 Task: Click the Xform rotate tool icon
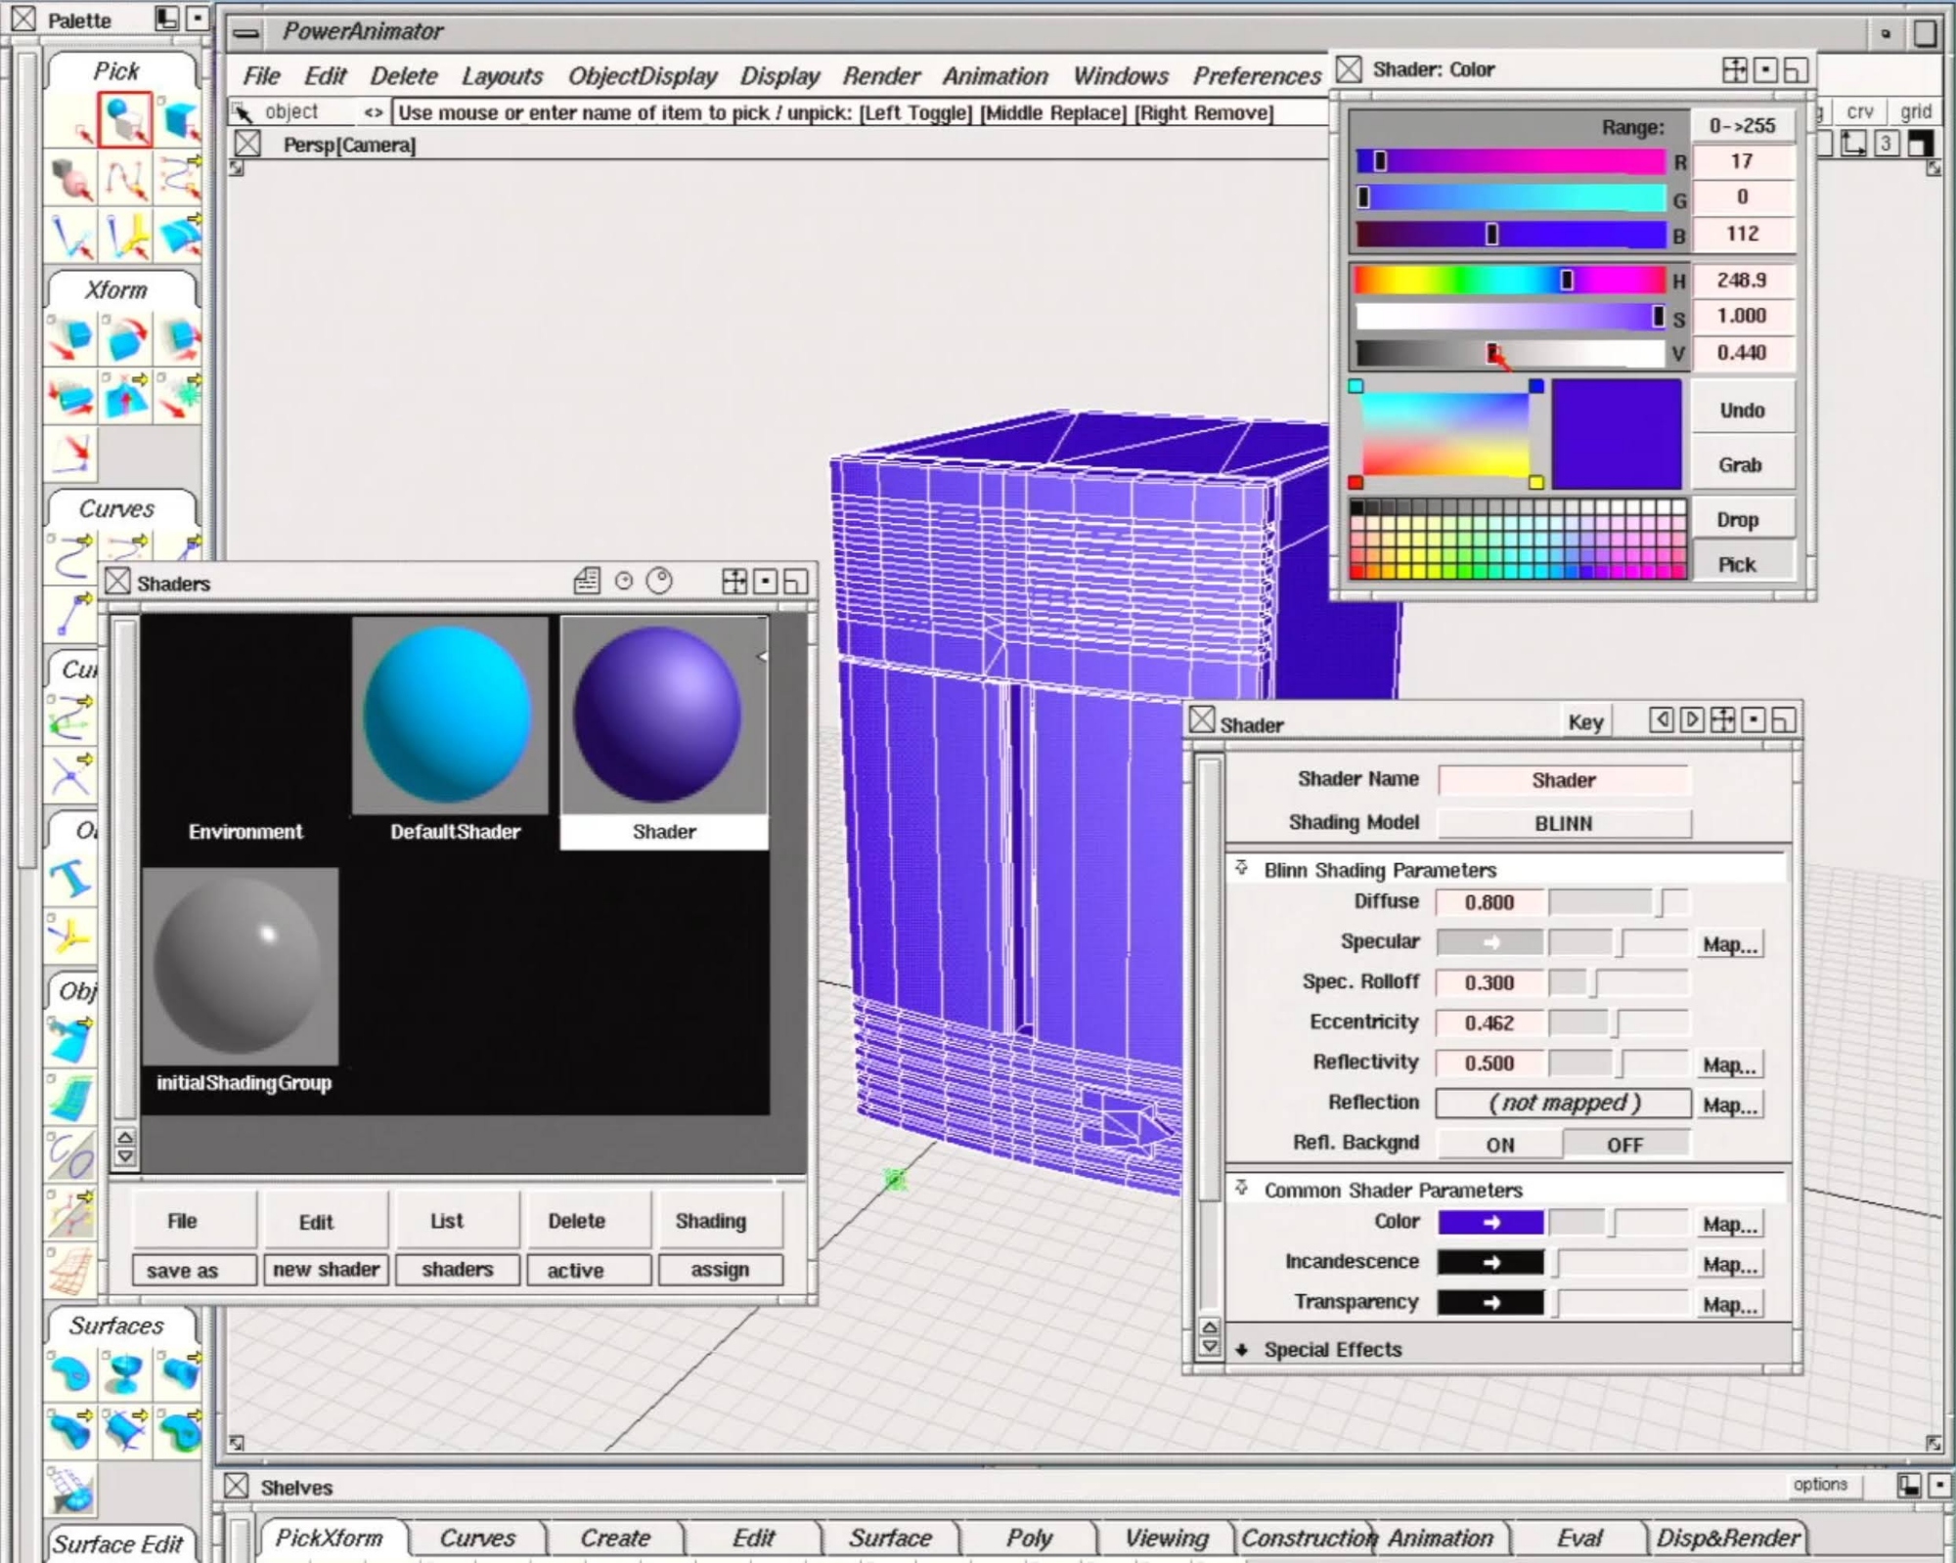(x=124, y=339)
